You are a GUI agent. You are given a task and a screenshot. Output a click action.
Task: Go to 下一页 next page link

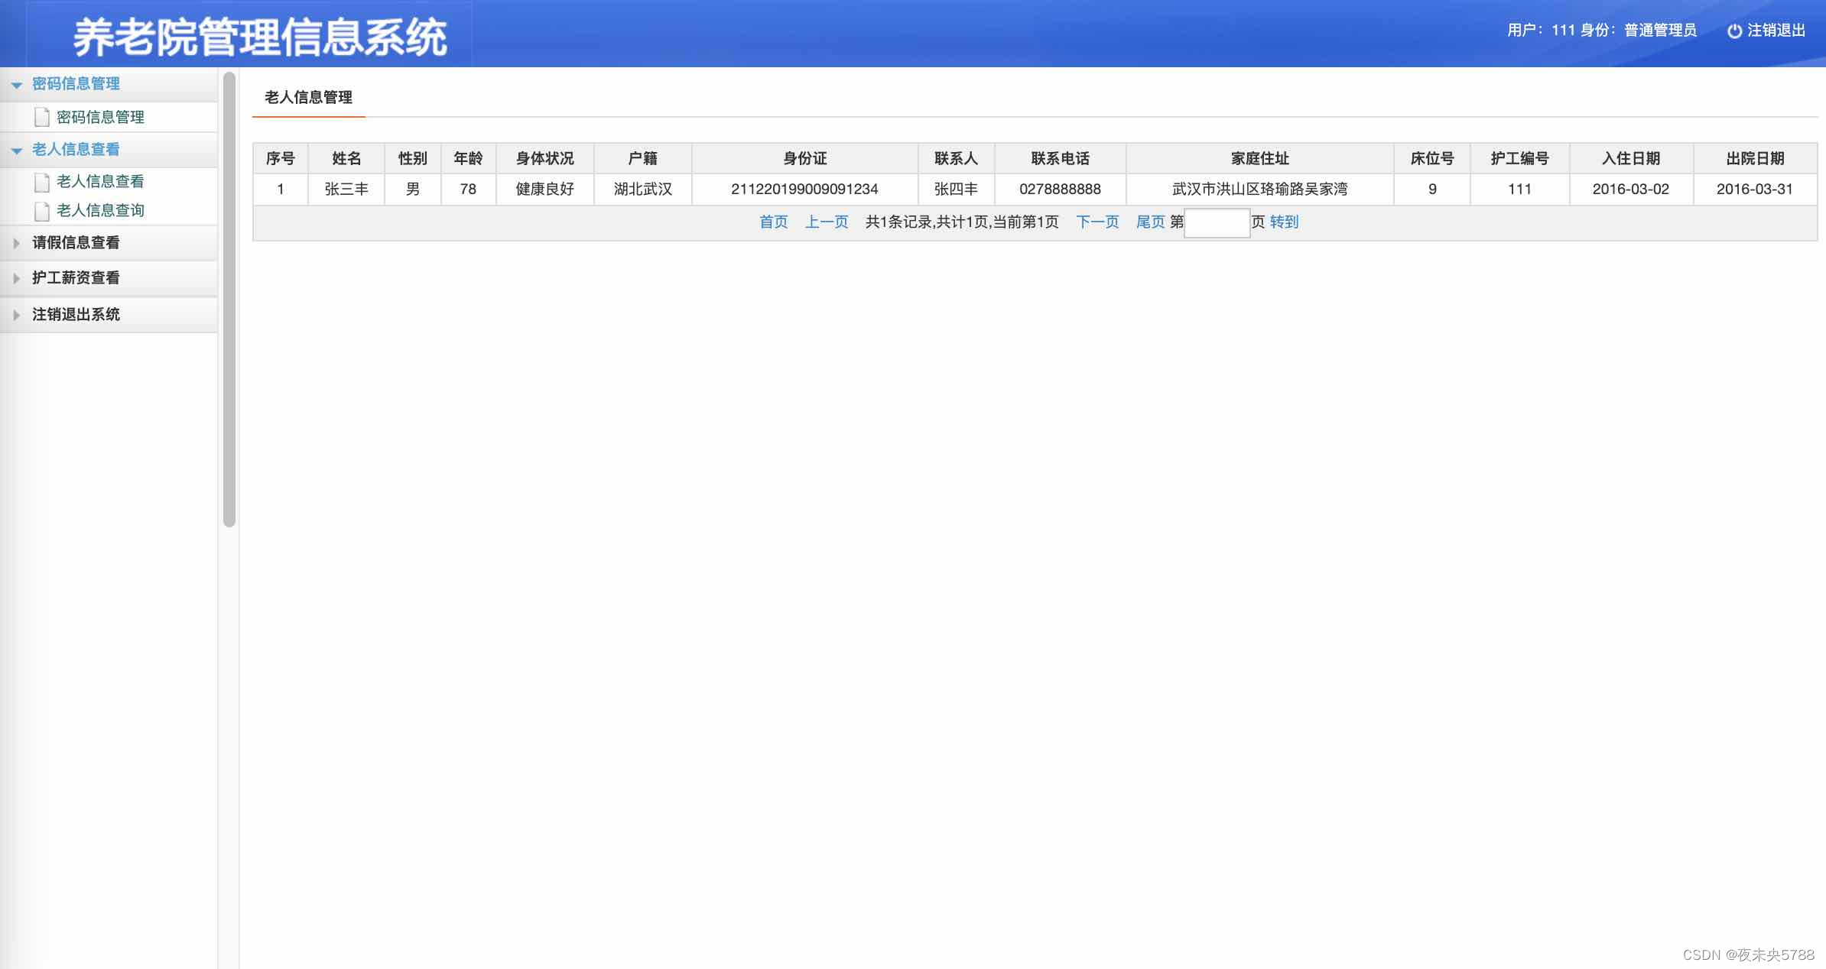coord(1097,222)
